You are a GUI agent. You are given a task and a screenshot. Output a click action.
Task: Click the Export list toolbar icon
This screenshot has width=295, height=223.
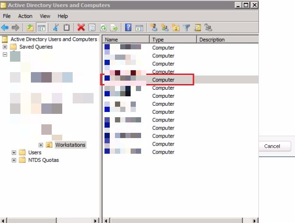pos(114,28)
